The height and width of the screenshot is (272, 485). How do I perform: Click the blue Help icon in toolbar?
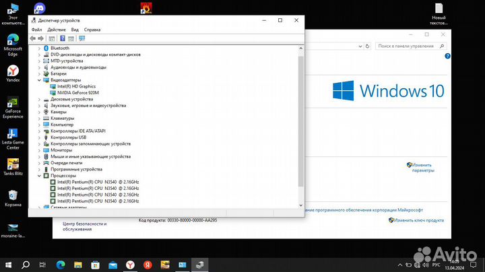pos(63,38)
